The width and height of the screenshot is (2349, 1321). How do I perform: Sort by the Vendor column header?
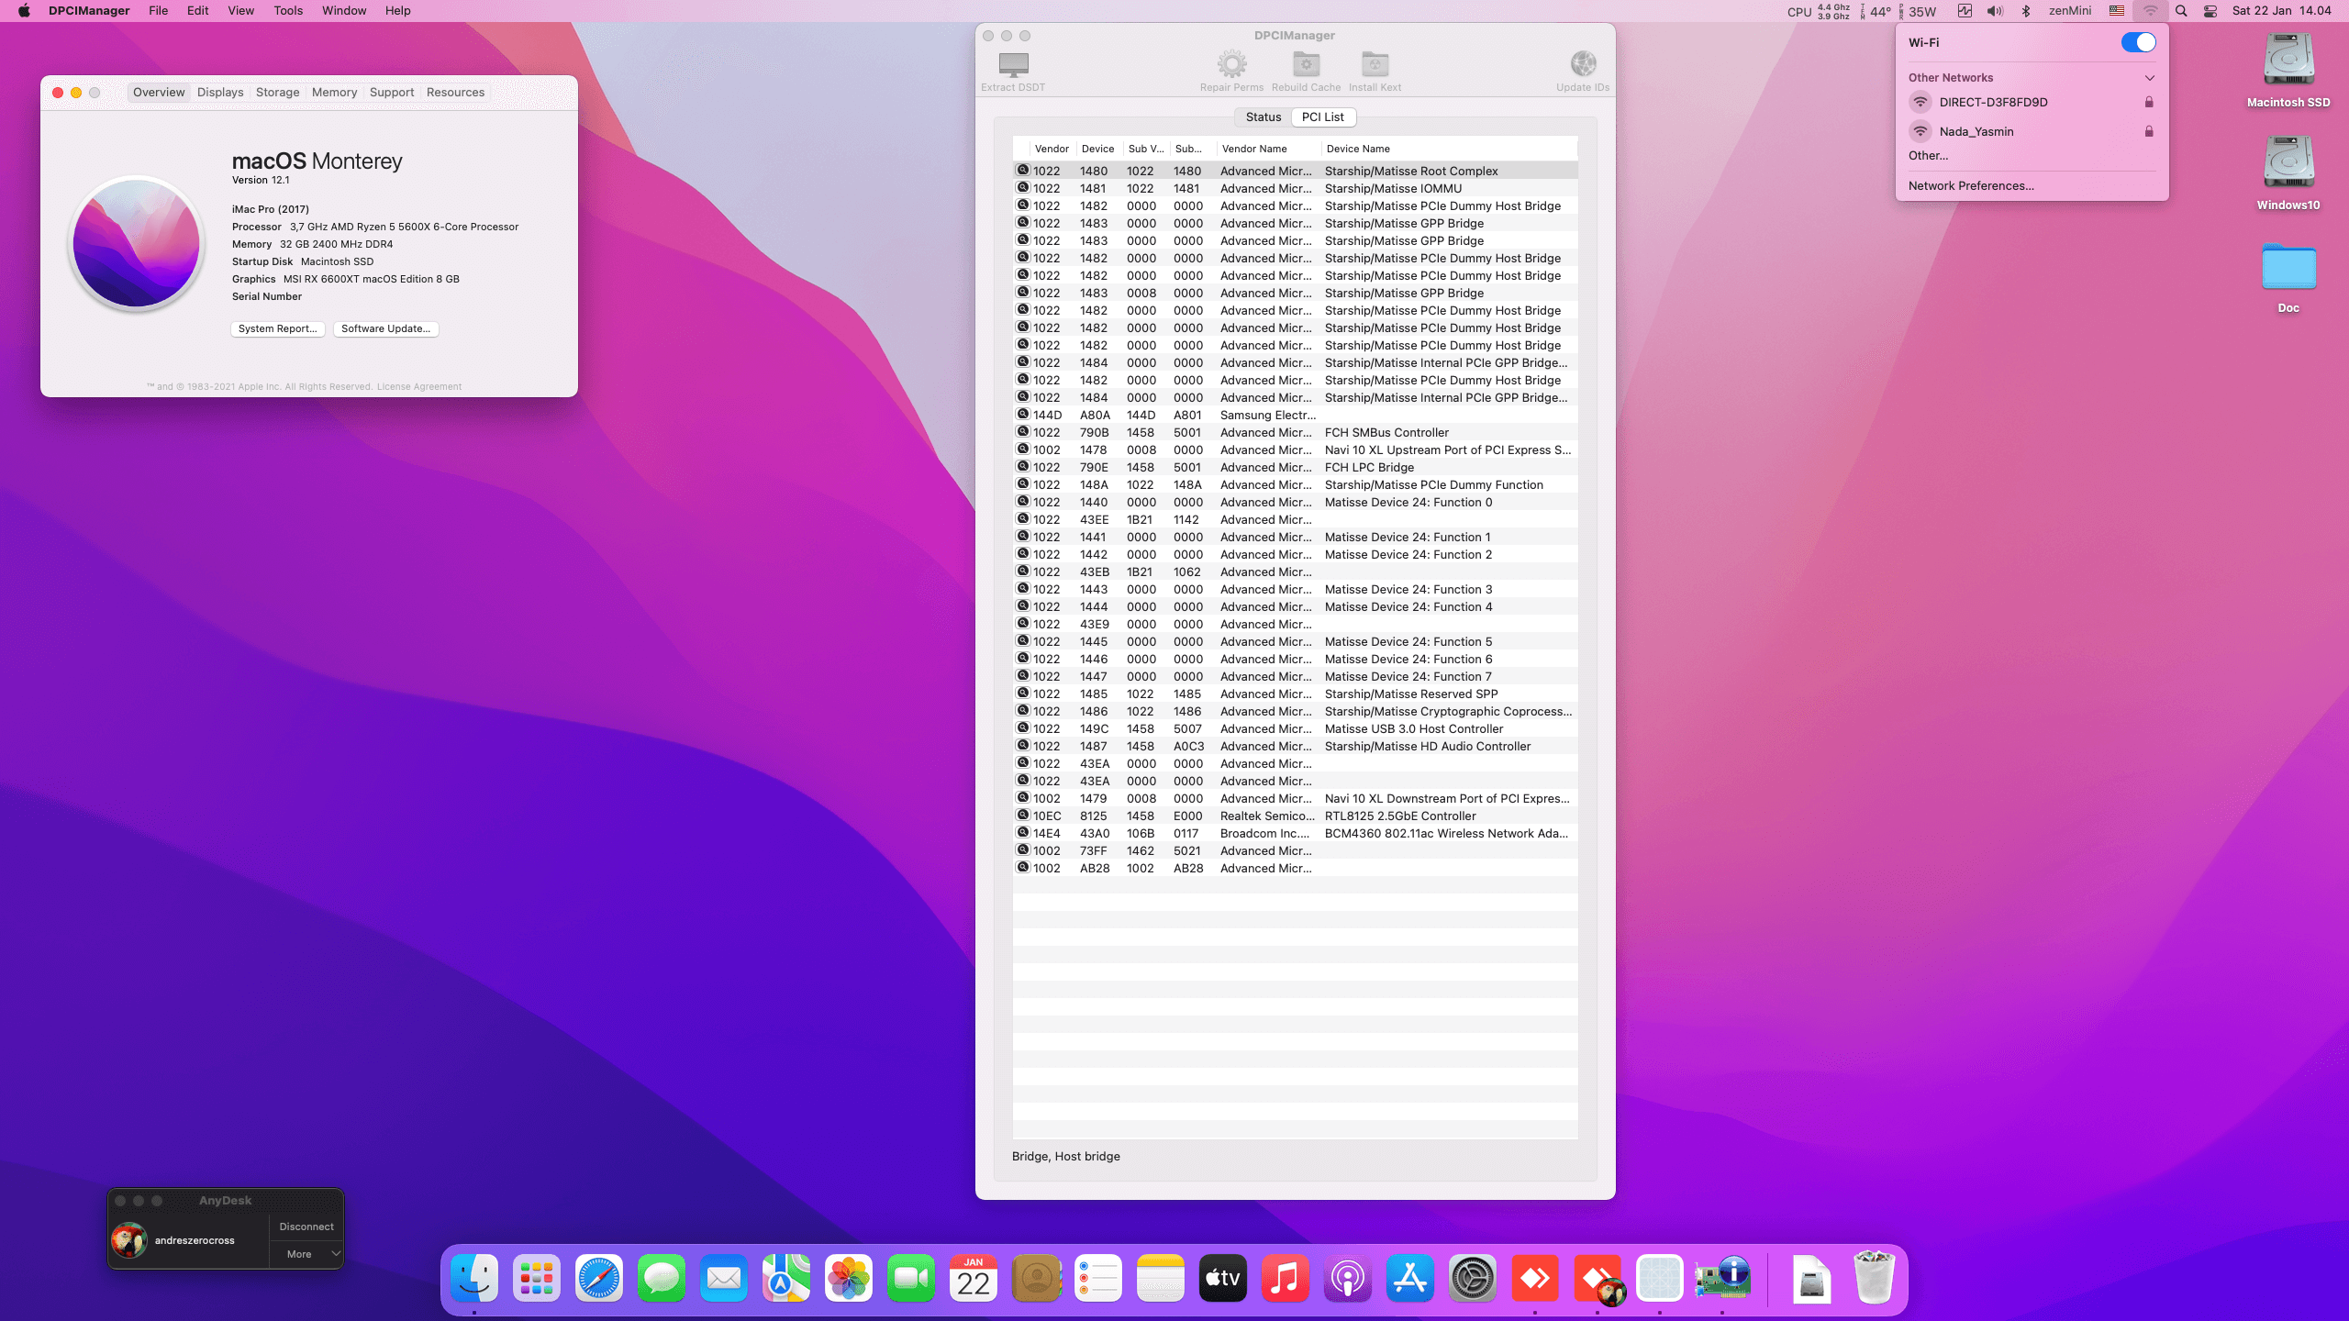1052,149
